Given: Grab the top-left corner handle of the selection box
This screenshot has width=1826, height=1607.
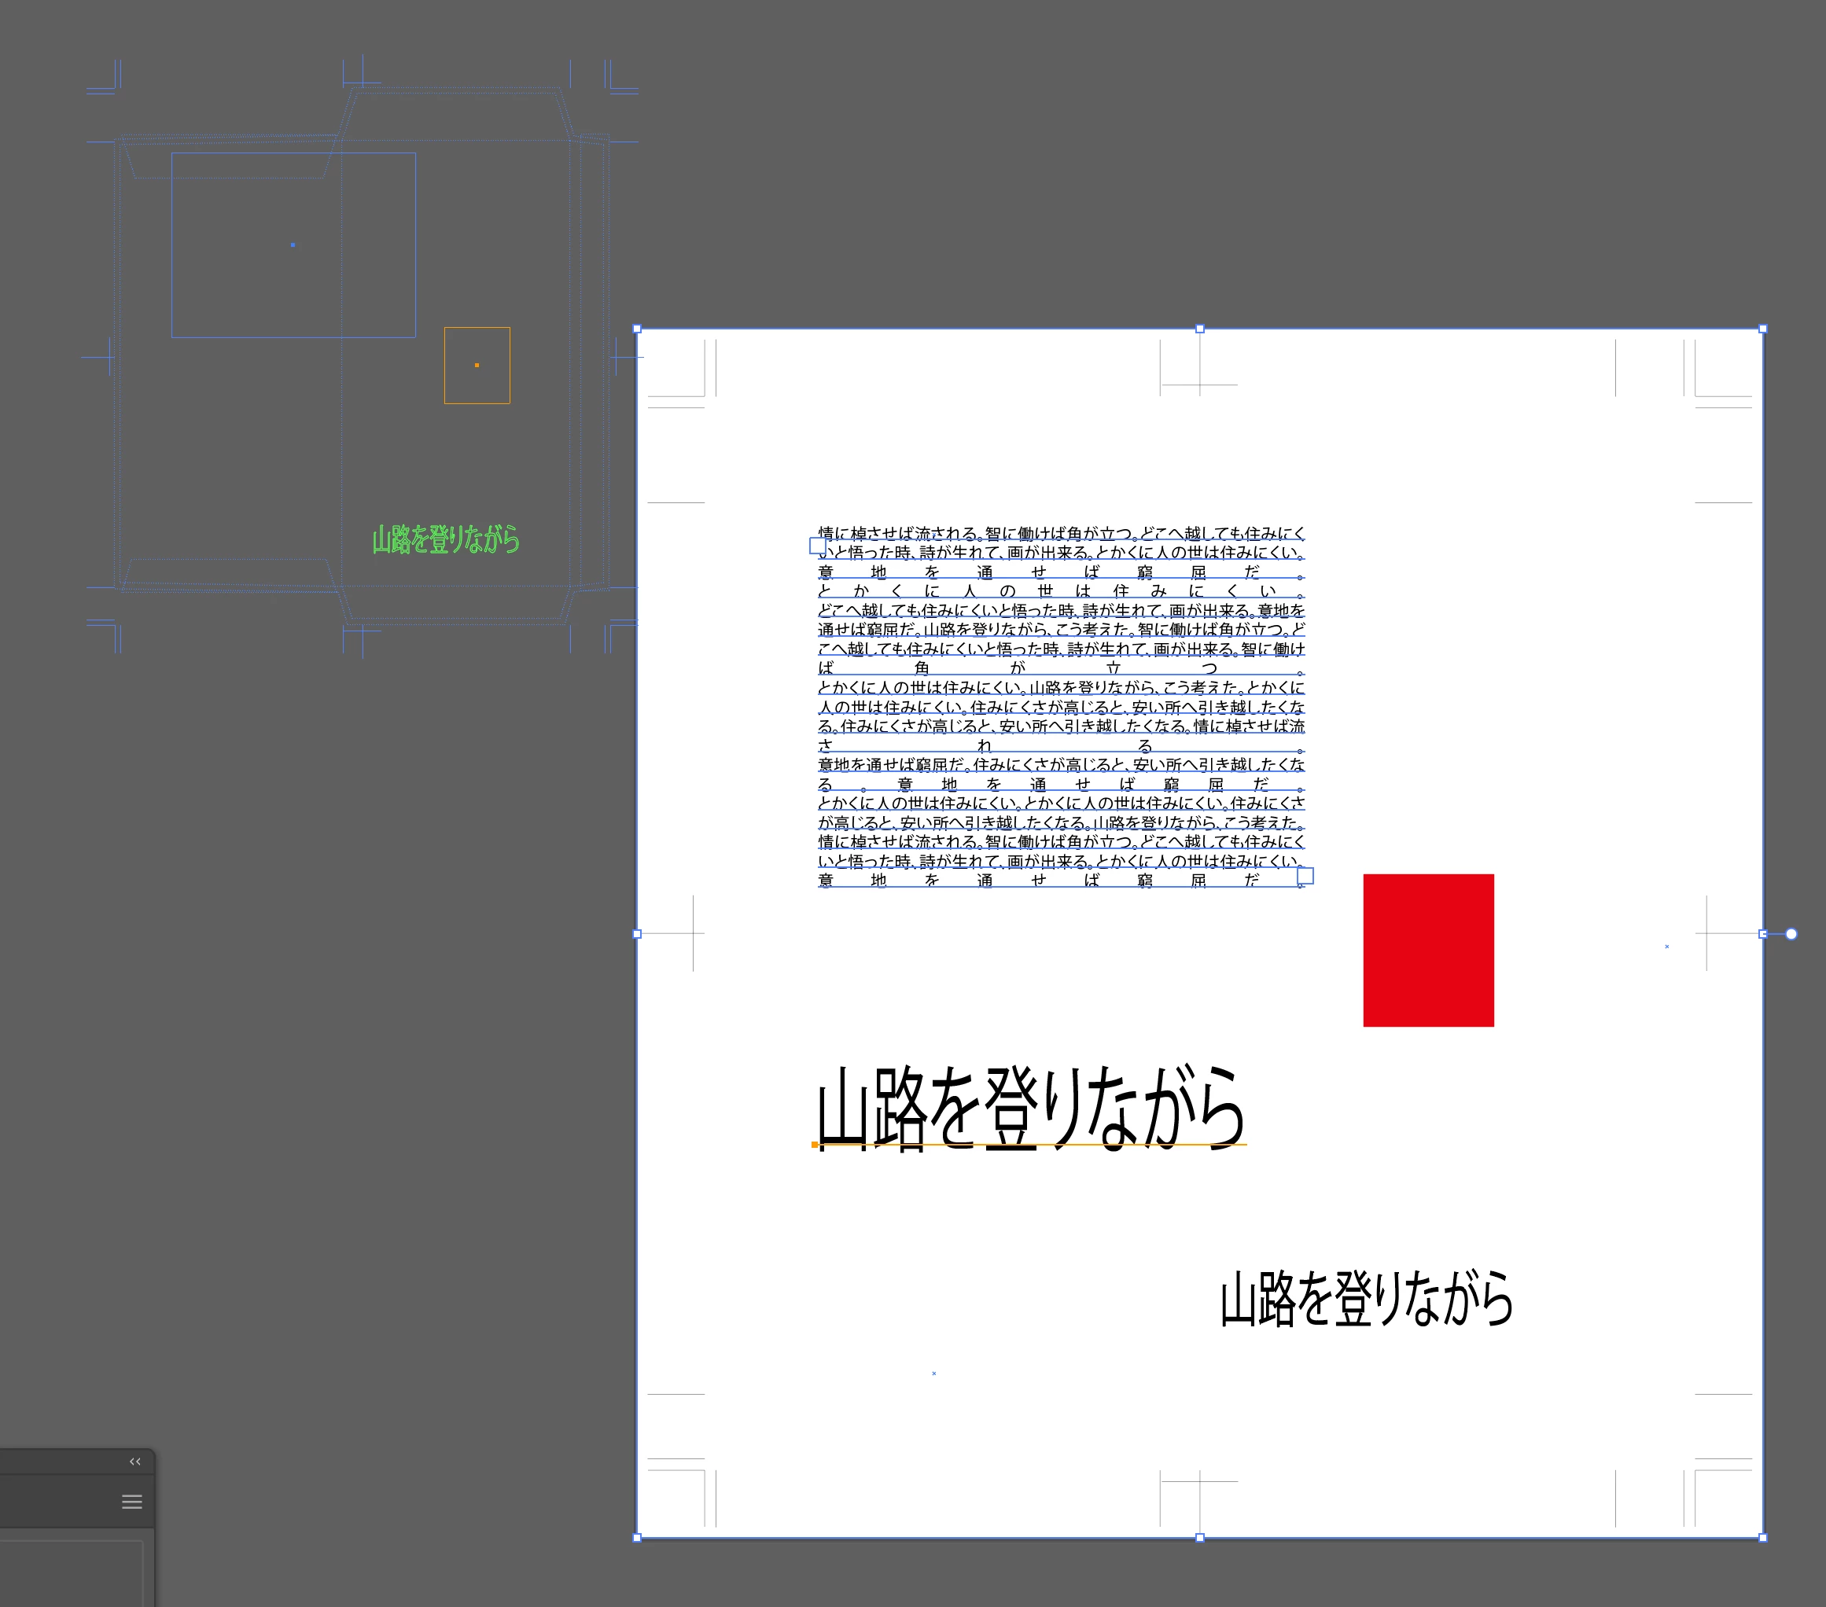Looking at the screenshot, I should [x=637, y=329].
